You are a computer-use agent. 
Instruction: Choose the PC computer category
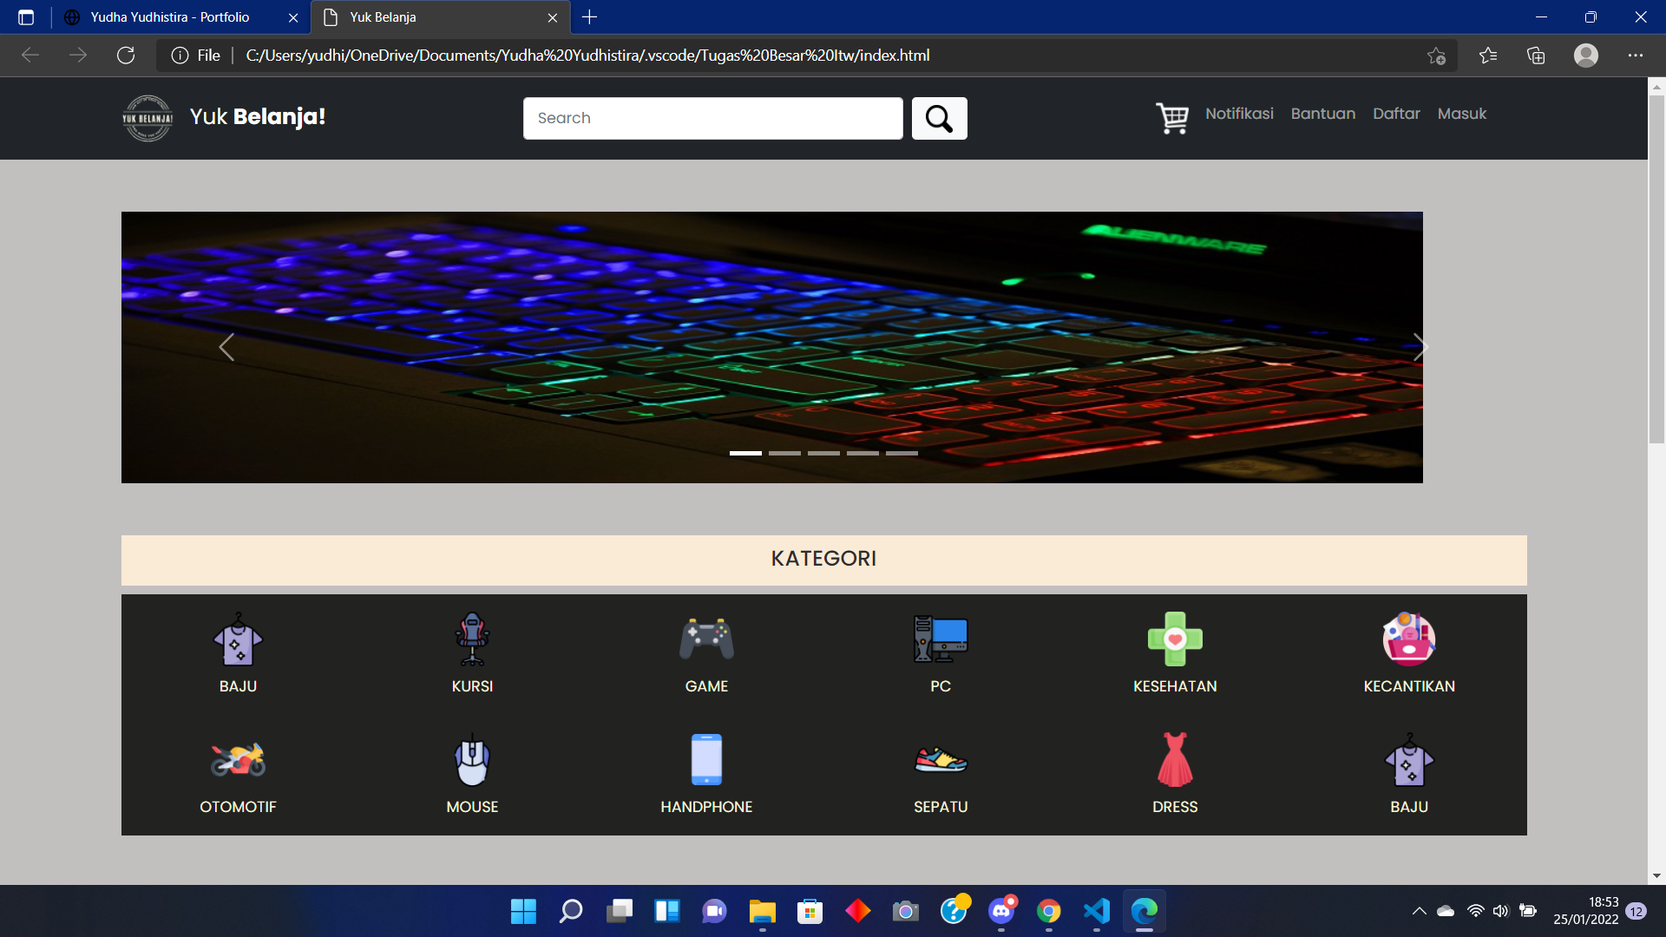click(x=941, y=652)
